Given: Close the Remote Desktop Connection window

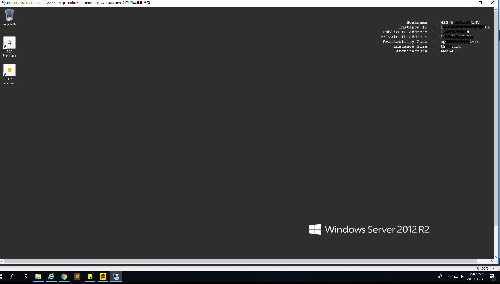Looking at the screenshot, I should [492, 3].
